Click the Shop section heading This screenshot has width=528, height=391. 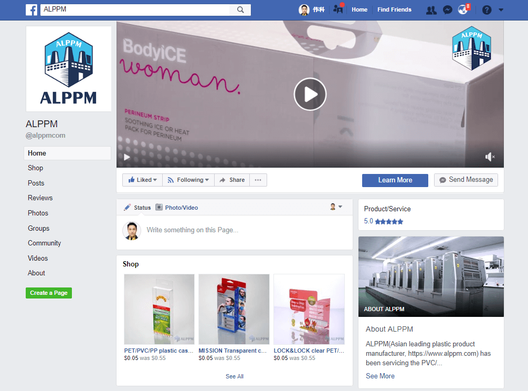131,264
